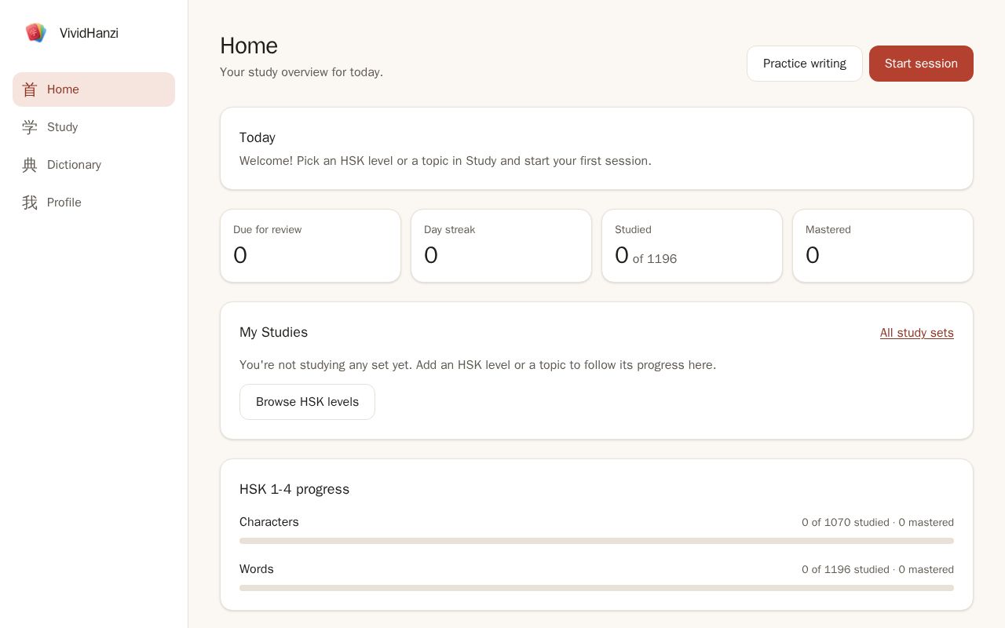
Task: Click "0 of 1070 studied · 0 mastered" text
Action: tap(878, 522)
